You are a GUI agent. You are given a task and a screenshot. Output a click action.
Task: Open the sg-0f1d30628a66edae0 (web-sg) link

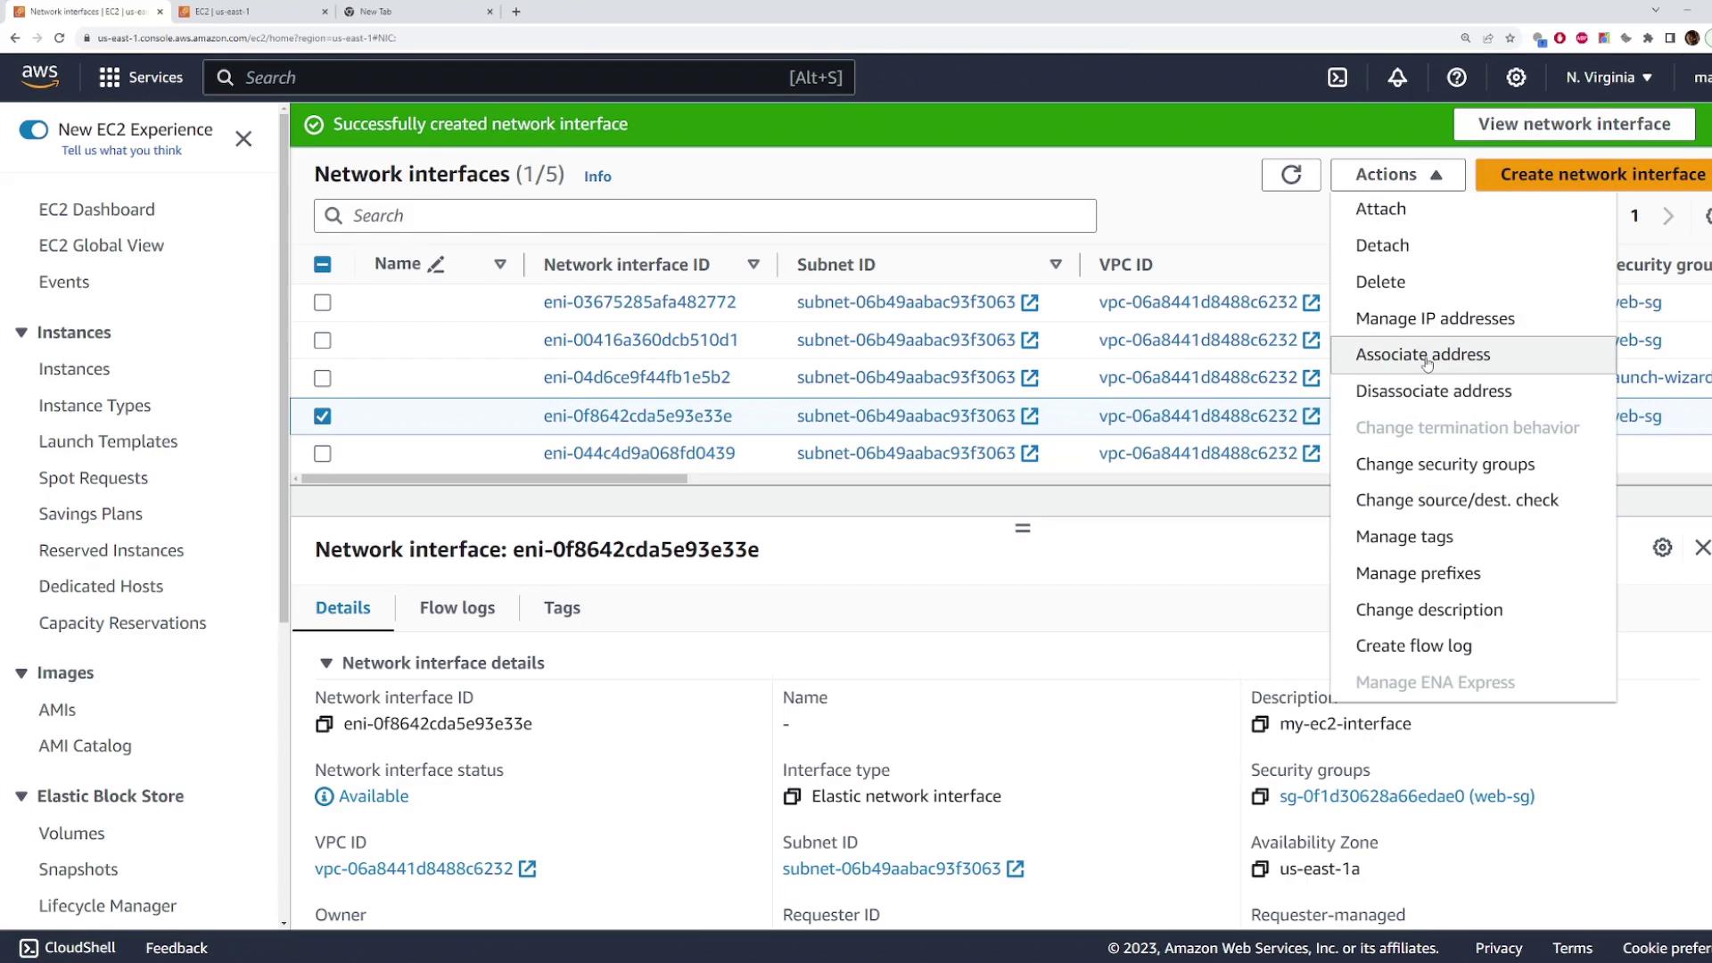[1406, 796]
